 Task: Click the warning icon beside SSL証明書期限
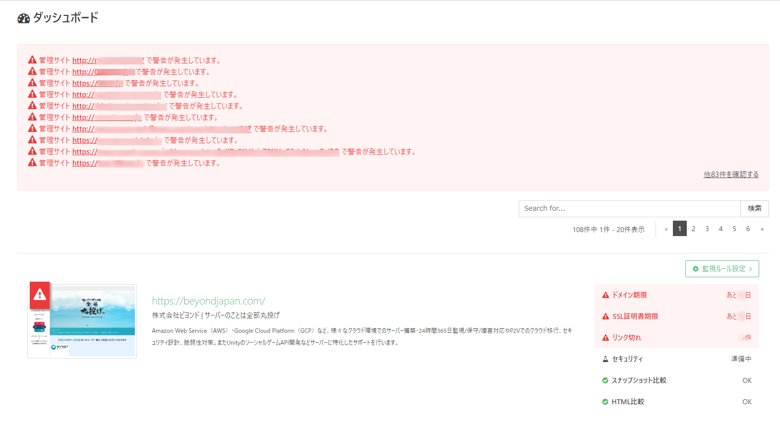(x=605, y=316)
